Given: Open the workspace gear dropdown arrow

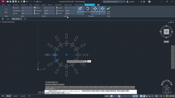Looking at the screenshot, I should click(159, 96).
